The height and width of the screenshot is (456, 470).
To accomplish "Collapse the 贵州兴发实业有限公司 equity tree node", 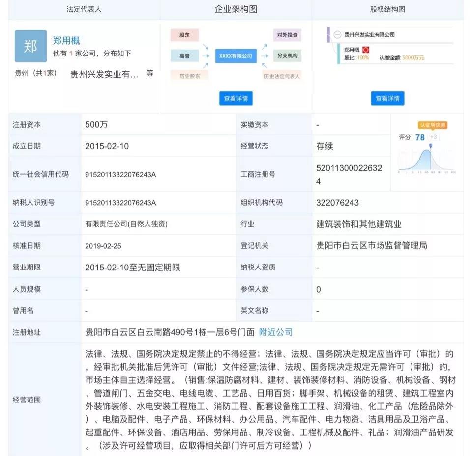I will tap(337, 35).
